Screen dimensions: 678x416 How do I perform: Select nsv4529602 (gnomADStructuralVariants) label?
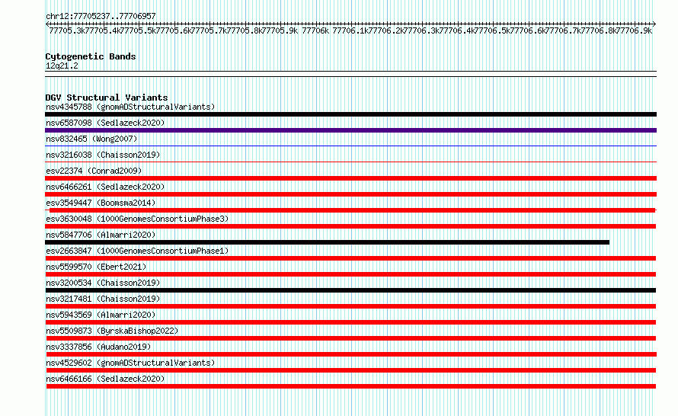(x=130, y=363)
